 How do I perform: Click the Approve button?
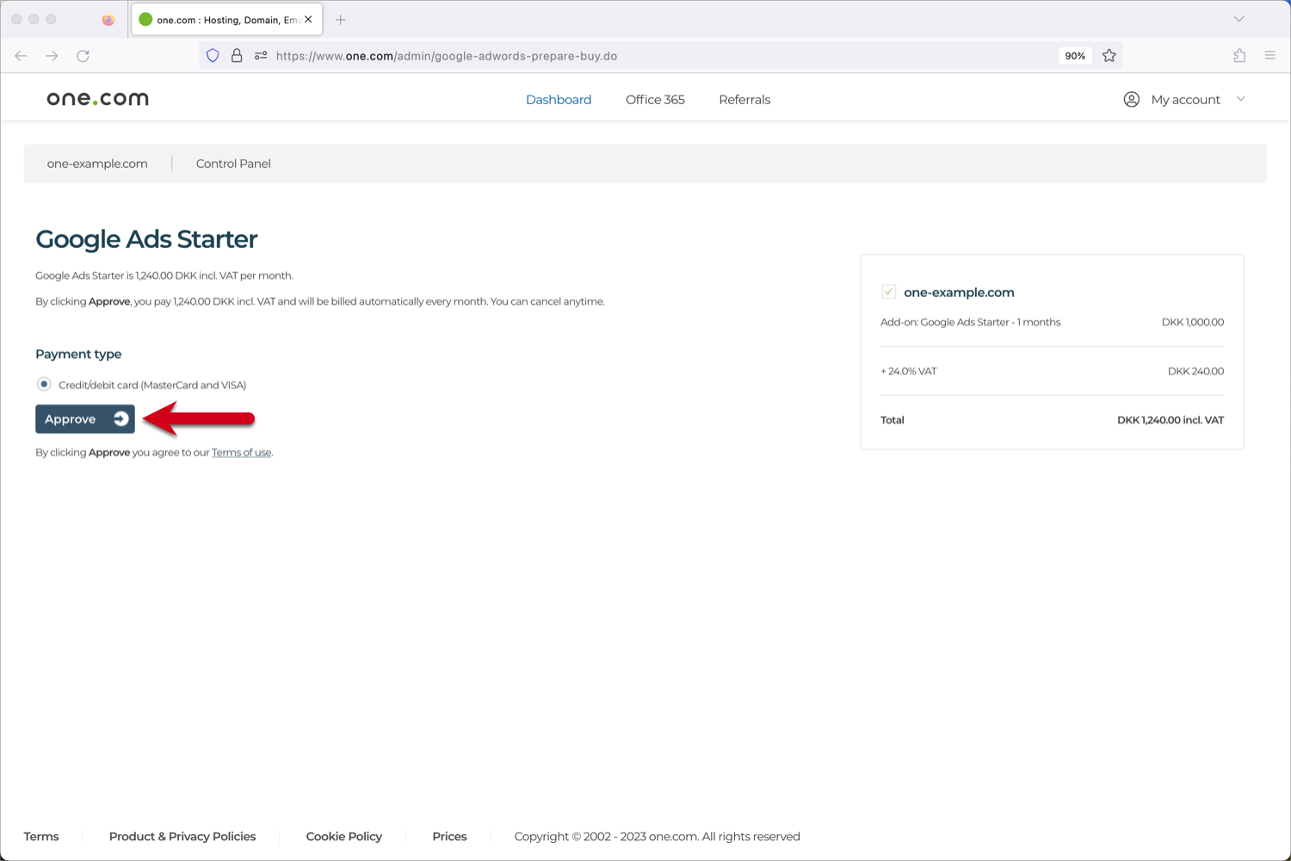pyautogui.click(x=84, y=418)
